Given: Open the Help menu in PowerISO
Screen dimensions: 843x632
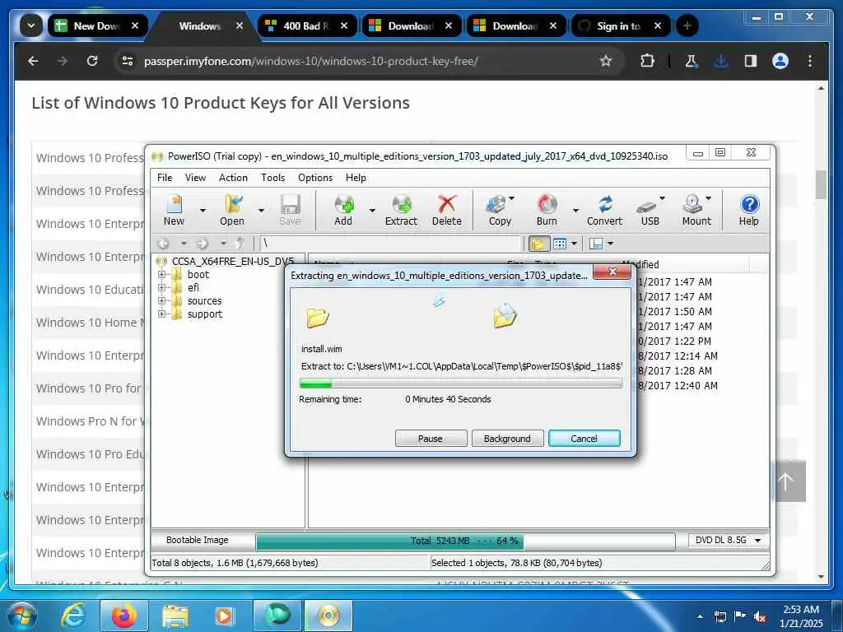Looking at the screenshot, I should (356, 178).
